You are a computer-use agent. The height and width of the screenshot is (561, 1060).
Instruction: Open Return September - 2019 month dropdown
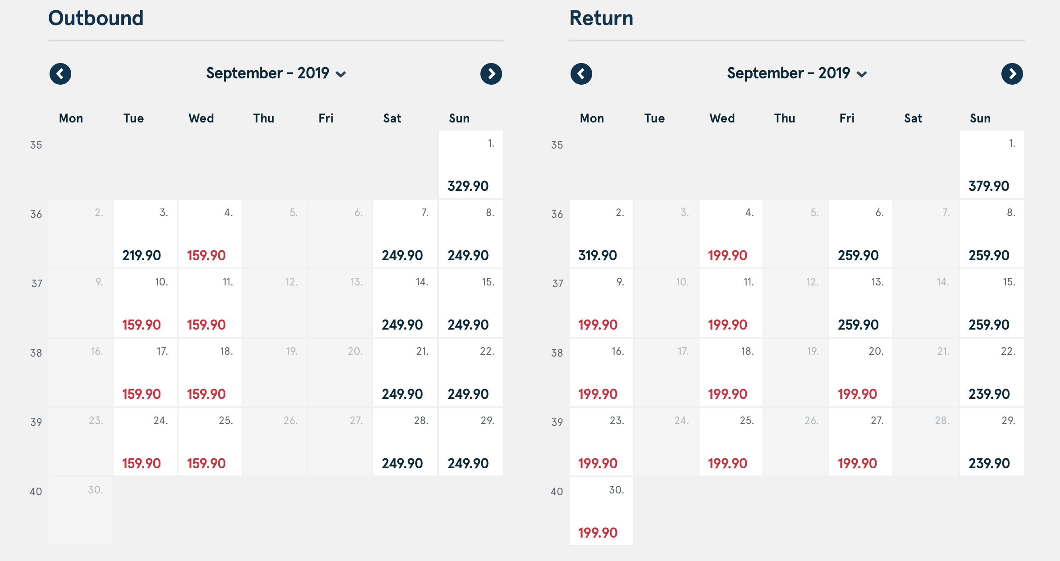click(797, 73)
